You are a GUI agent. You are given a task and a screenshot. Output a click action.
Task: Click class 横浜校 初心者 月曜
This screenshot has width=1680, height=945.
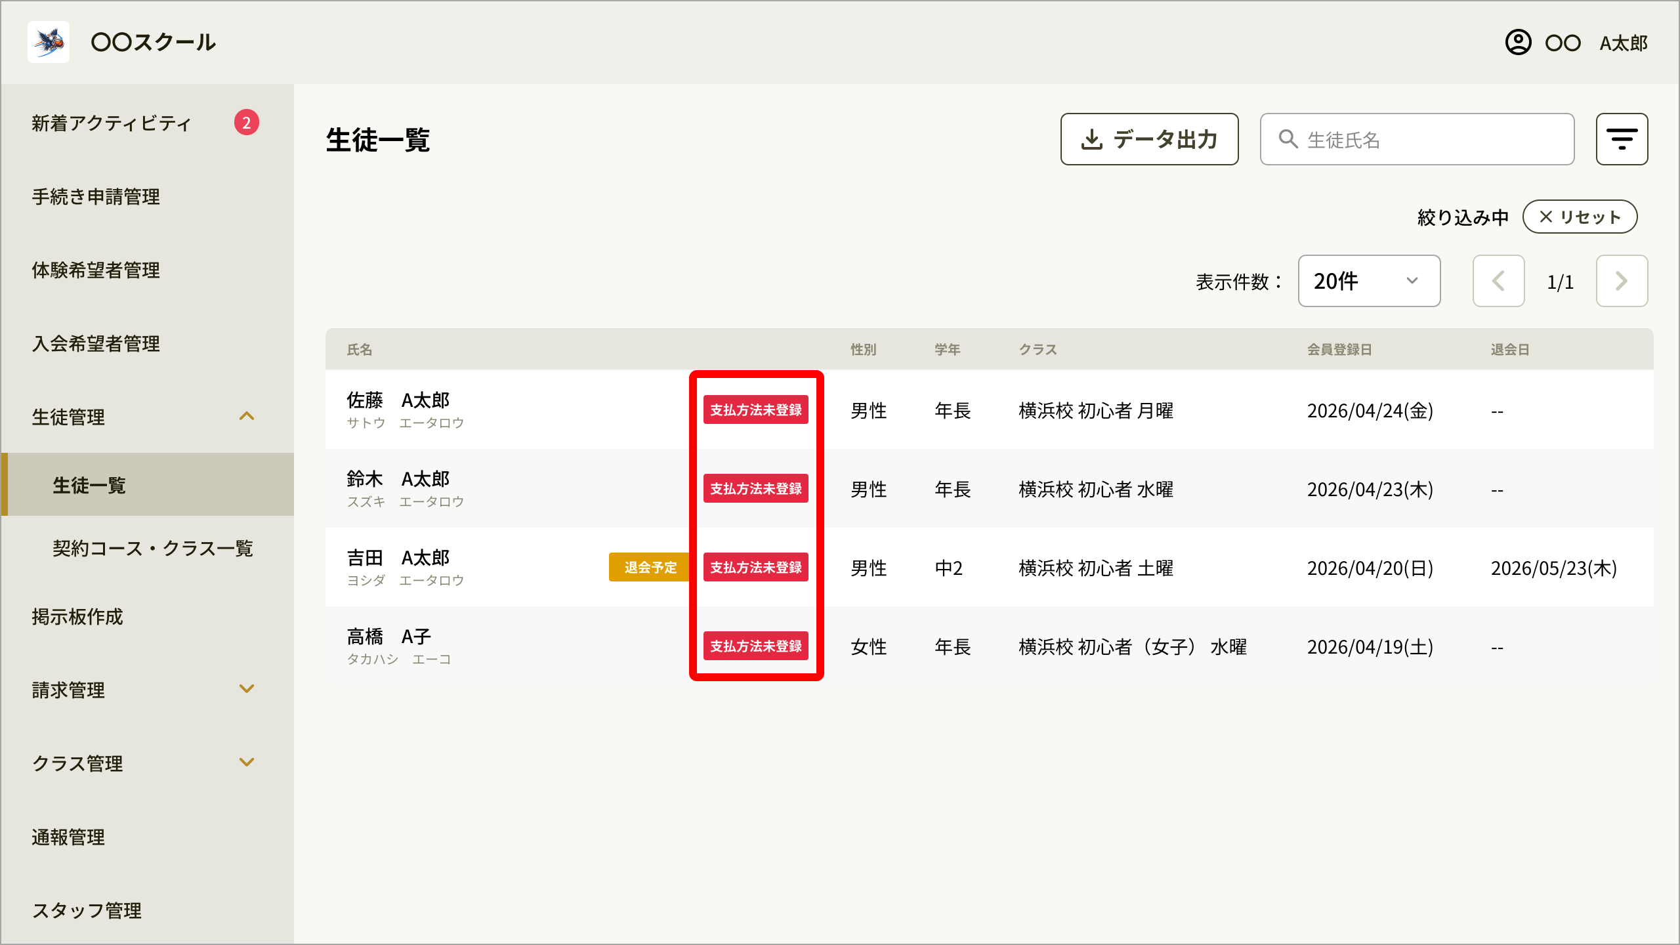pyautogui.click(x=1096, y=411)
